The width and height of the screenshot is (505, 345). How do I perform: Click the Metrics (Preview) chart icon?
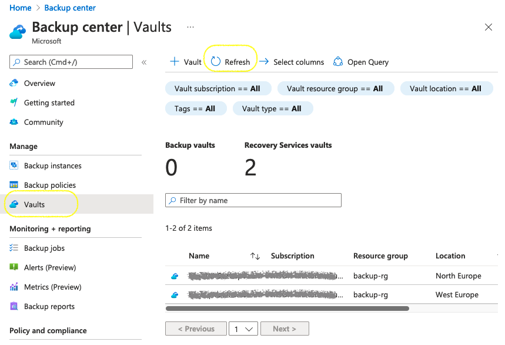14,286
